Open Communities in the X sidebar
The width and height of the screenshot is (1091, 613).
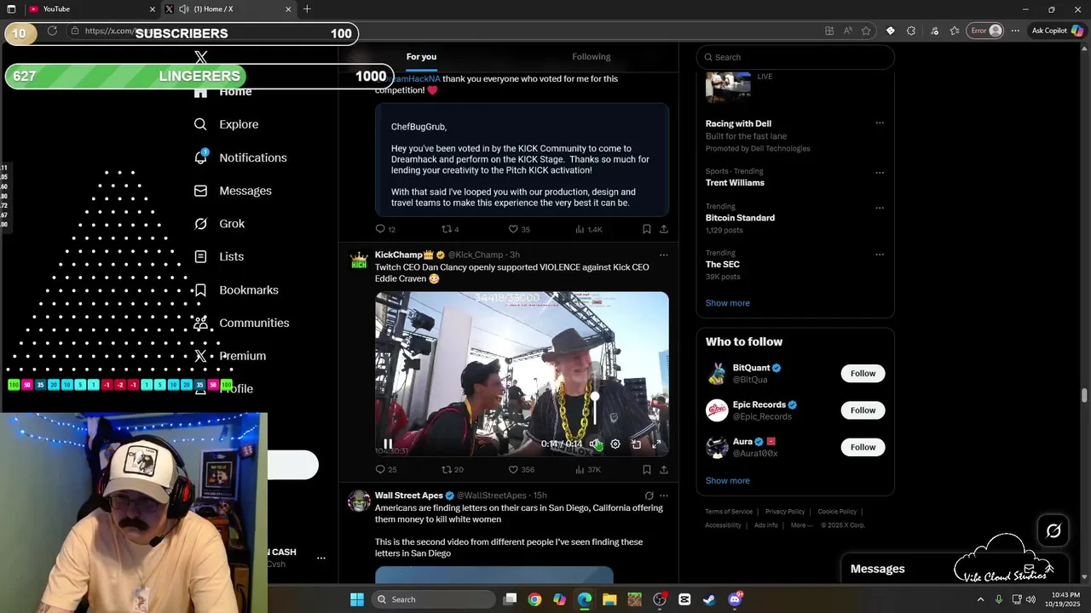(241, 323)
